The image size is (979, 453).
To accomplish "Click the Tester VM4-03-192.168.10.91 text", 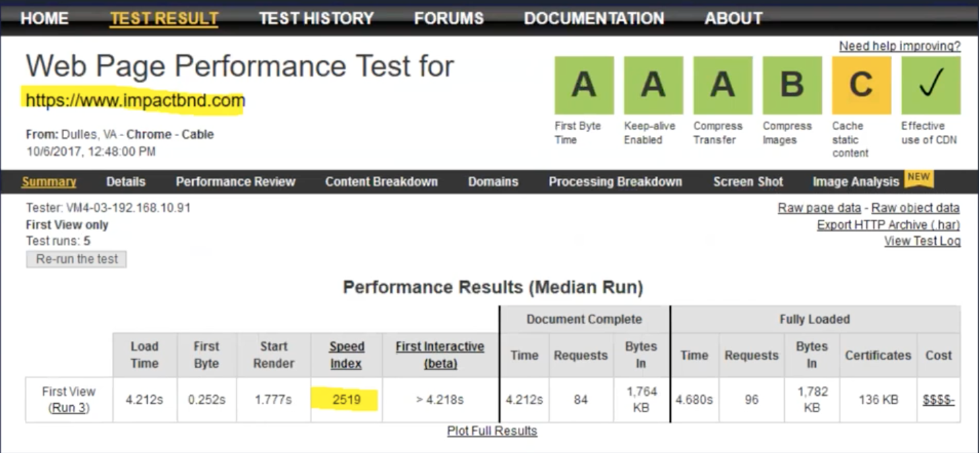I will coord(108,208).
